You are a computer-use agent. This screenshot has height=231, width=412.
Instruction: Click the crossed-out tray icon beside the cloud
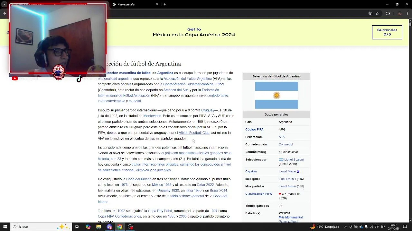pyautogui.click(x=356, y=227)
